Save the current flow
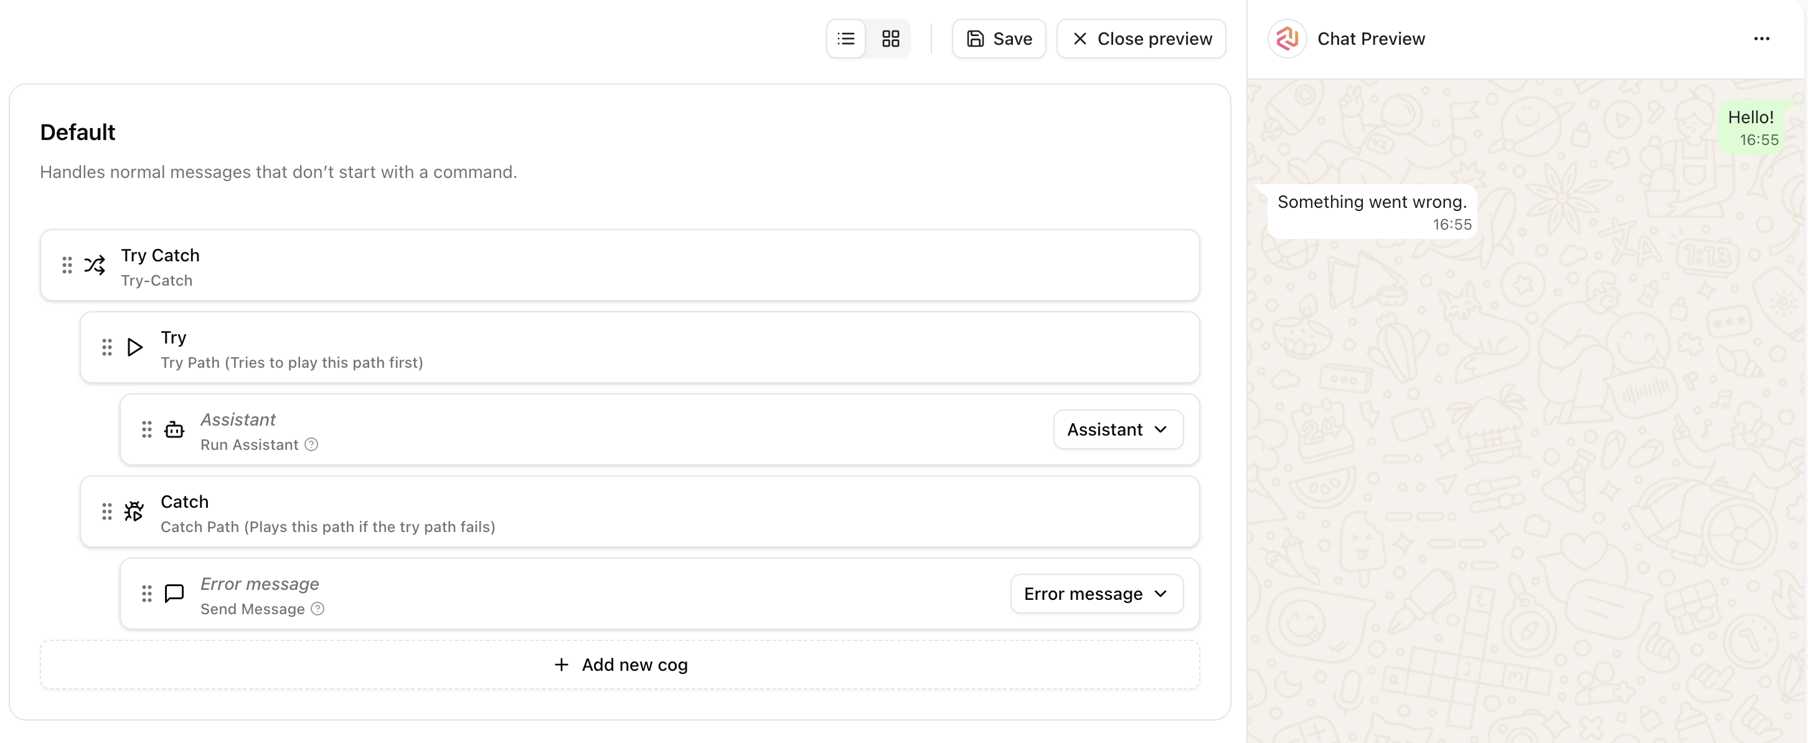The height and width of the screenshot is (743, 1808). tap(998, 39)
